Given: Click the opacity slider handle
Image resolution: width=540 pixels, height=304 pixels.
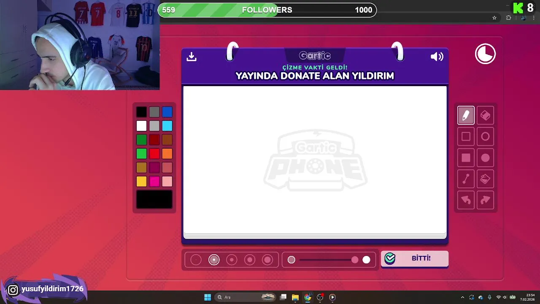Looking at the screenshot, I should (355, 260).
